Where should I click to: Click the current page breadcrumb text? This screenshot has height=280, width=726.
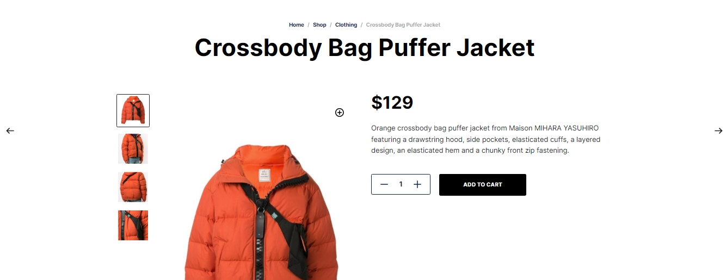403,25
